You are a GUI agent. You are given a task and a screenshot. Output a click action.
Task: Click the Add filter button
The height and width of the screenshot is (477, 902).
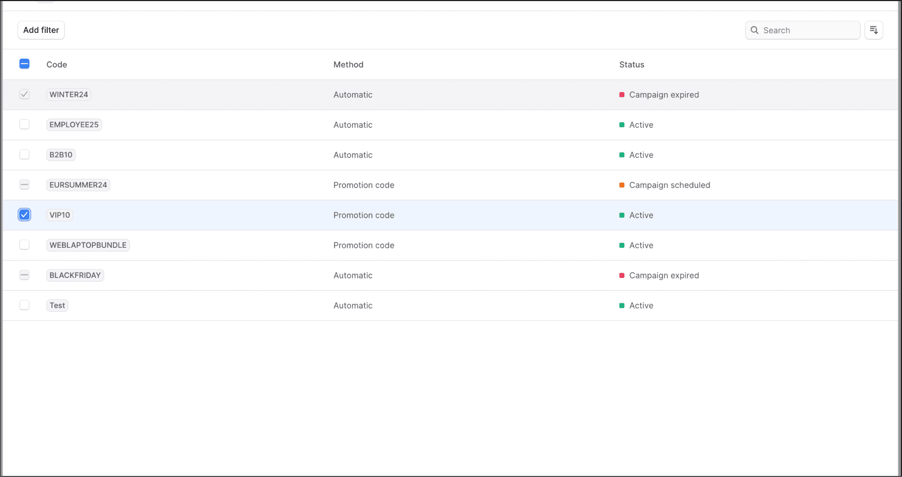click(41, 30)
